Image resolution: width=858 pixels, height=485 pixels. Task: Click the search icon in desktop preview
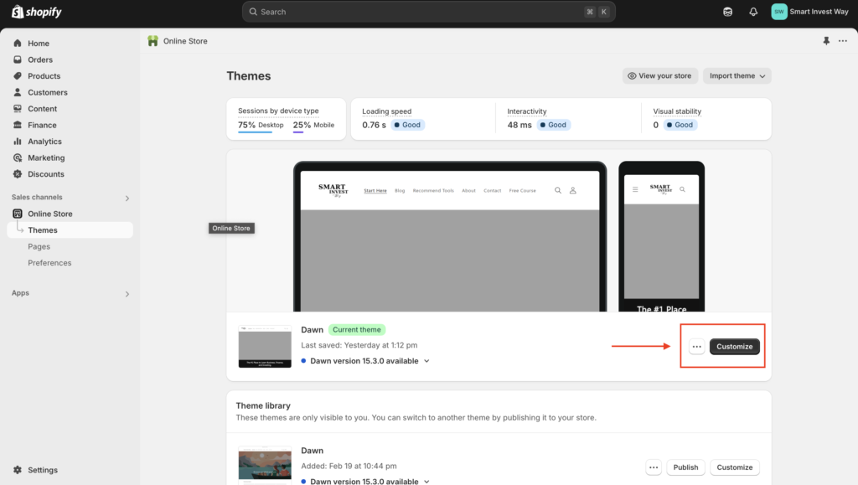(557, 190)
